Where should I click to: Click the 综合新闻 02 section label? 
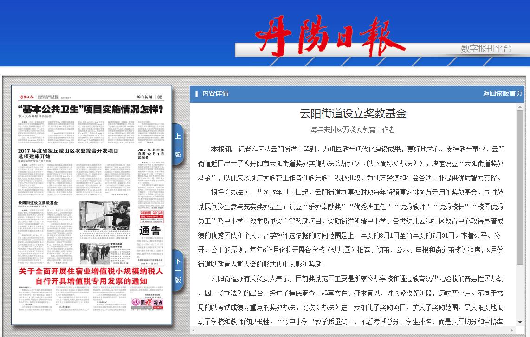pyautogui.click(x=149, y=97)
